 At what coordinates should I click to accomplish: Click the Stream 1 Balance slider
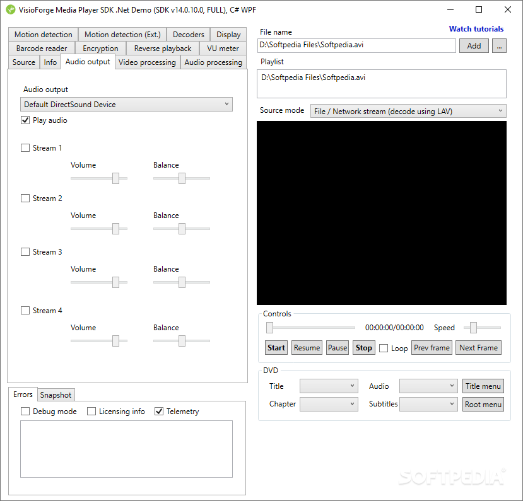182,178
